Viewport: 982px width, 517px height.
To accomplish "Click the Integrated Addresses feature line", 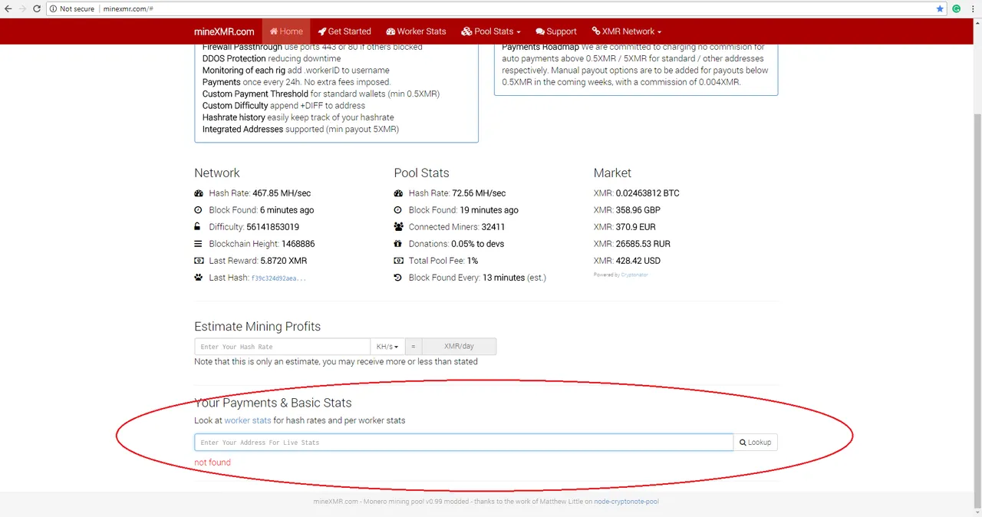I will click(x=301, y=129).
